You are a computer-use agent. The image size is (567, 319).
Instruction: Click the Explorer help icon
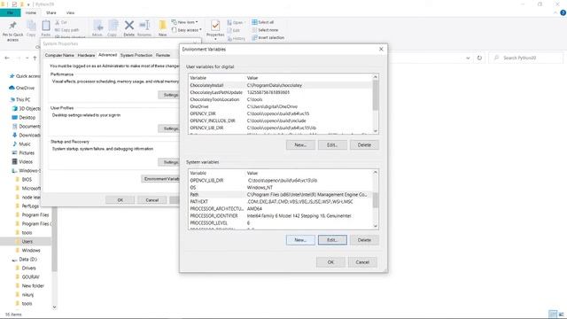click(x=563, y=12)
